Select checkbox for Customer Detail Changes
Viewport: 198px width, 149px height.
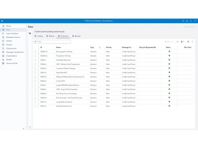tap(35, 68)
